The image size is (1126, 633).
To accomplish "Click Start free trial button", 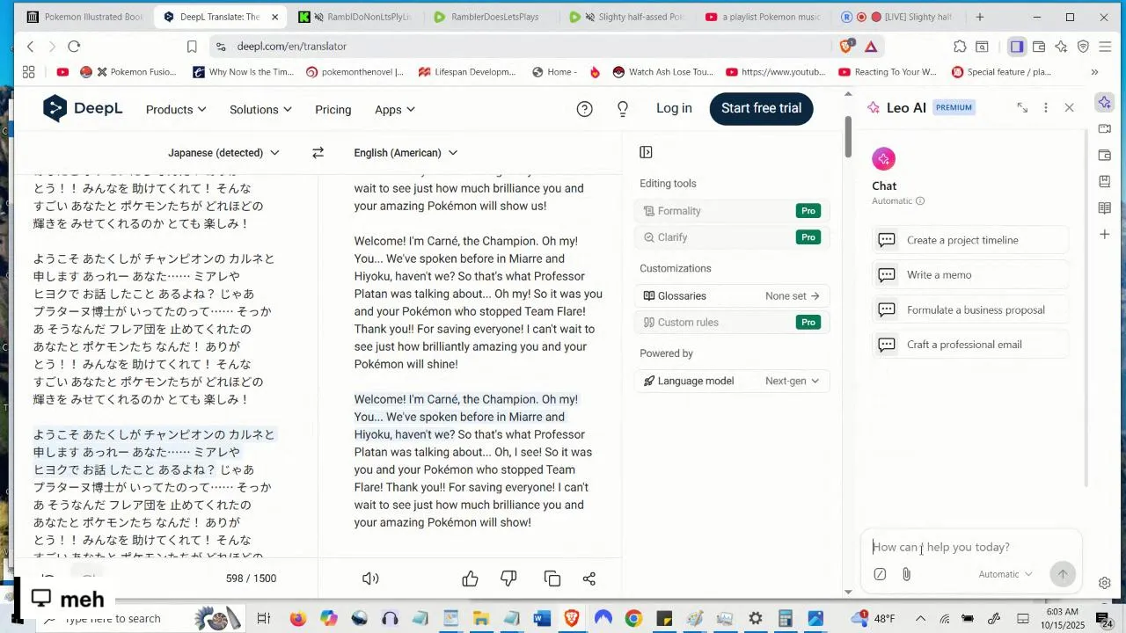I will coord(761,108).
